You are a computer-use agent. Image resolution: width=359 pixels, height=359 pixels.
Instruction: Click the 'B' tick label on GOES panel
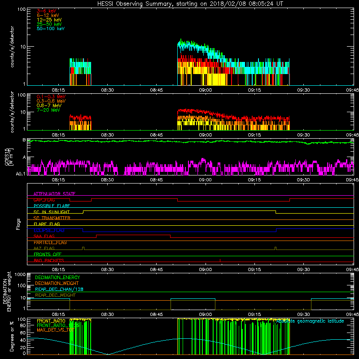[24, 140]
